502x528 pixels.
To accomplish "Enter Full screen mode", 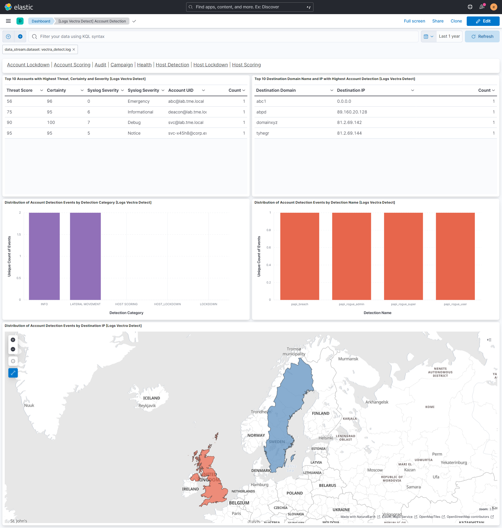I will (414, 21).
